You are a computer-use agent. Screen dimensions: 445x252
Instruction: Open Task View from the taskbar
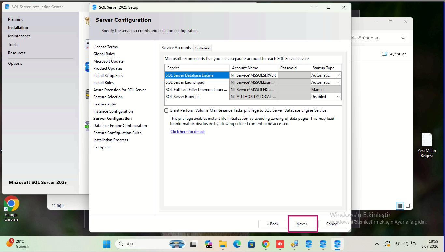click(x=194, y=244)
